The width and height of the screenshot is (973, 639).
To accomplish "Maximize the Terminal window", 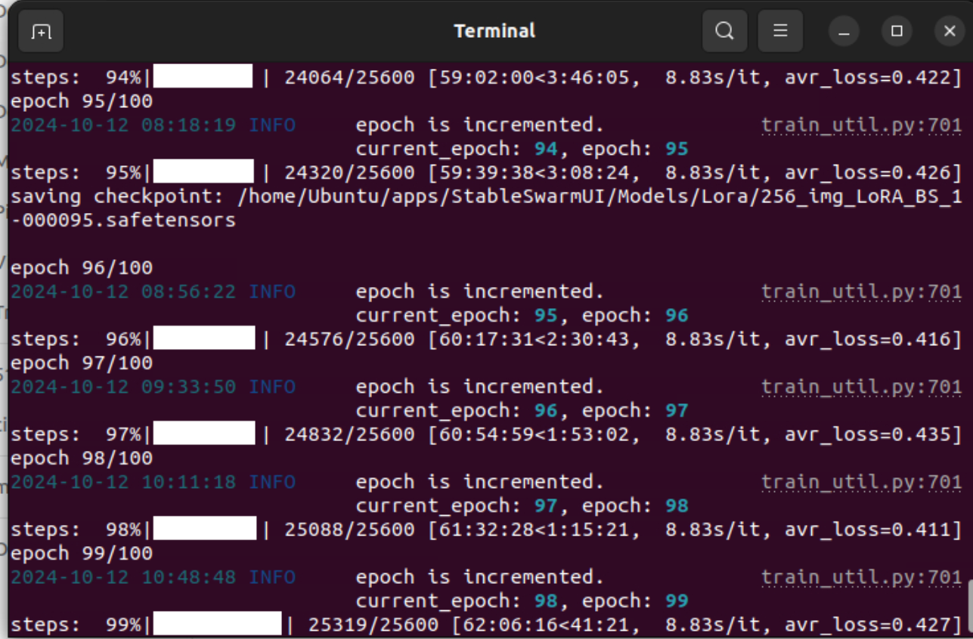I will click(x=897, y=32).
